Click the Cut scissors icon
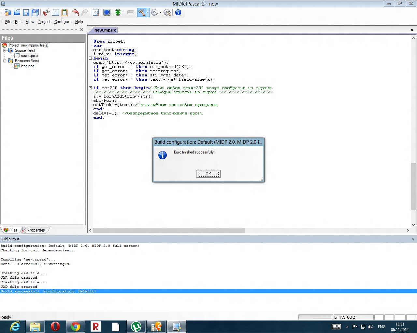Image resolution: width=417 pixels, height=333 pixels. click(x=46, y=13)
